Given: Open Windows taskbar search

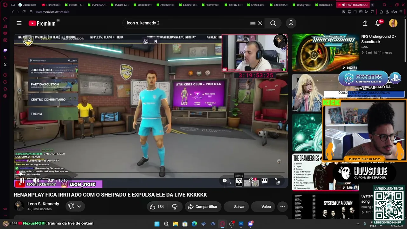Looking at the screenshot, I should [166, 224].
